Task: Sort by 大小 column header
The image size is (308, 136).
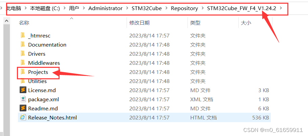Action: click(x=246, y=23)
